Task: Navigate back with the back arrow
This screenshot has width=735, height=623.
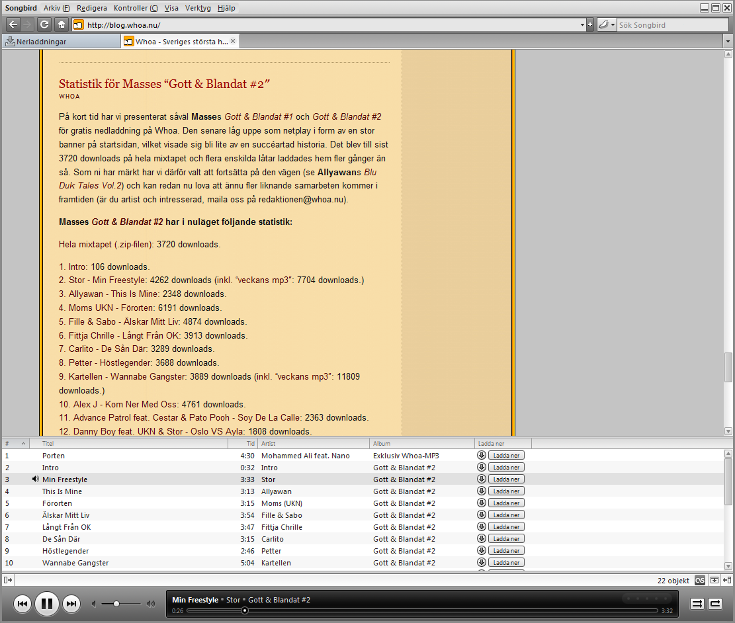Action: (14, 25)
